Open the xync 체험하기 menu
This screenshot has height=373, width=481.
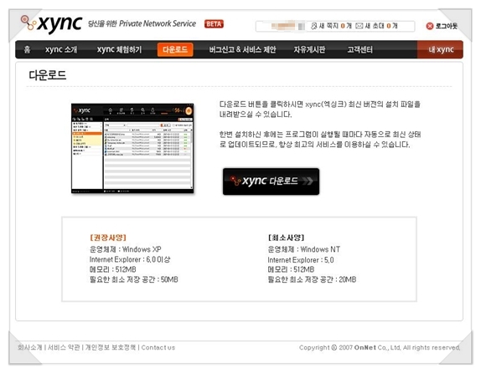pyautogui.click(x=119, y=49)
